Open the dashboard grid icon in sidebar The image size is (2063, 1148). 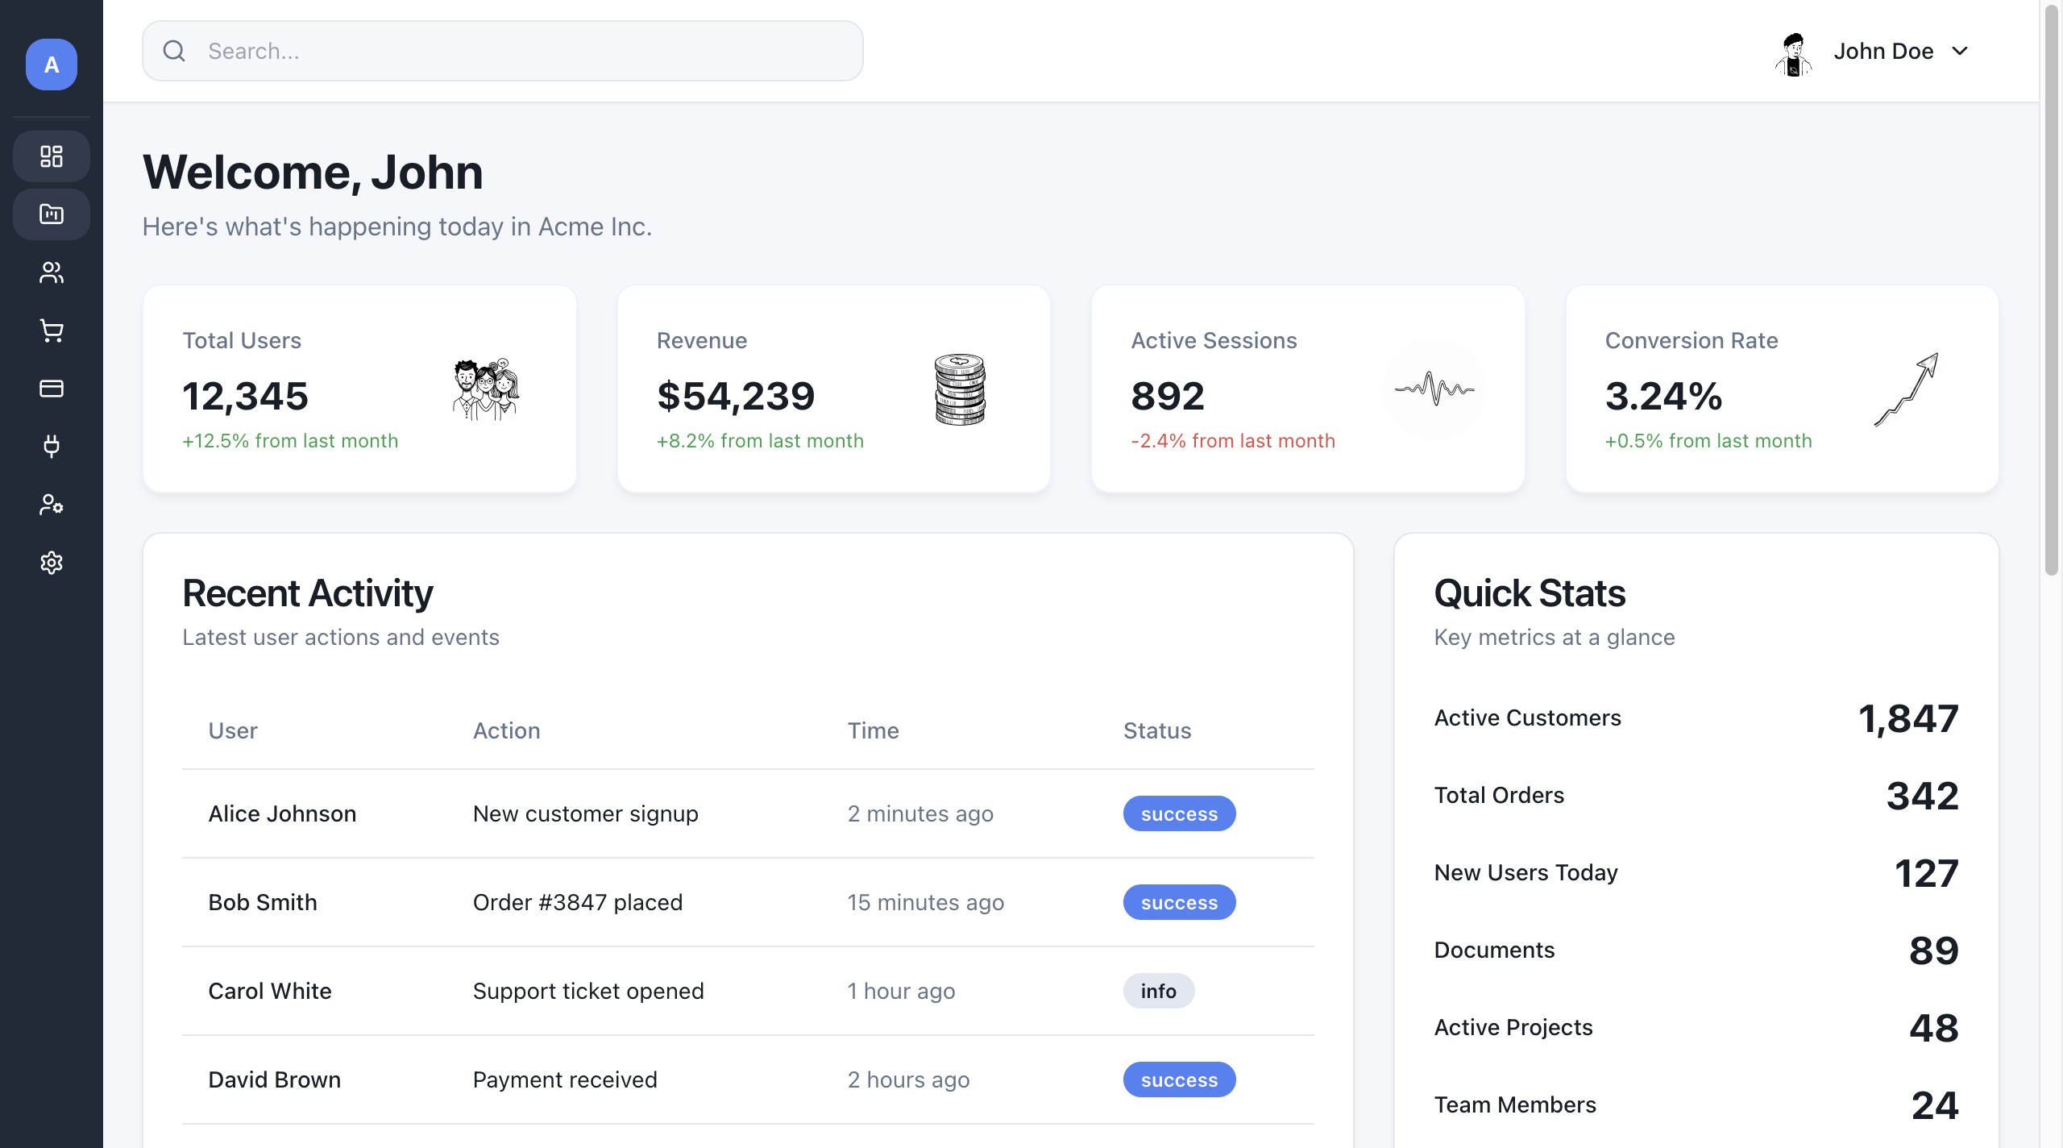[x=52, y=156]
